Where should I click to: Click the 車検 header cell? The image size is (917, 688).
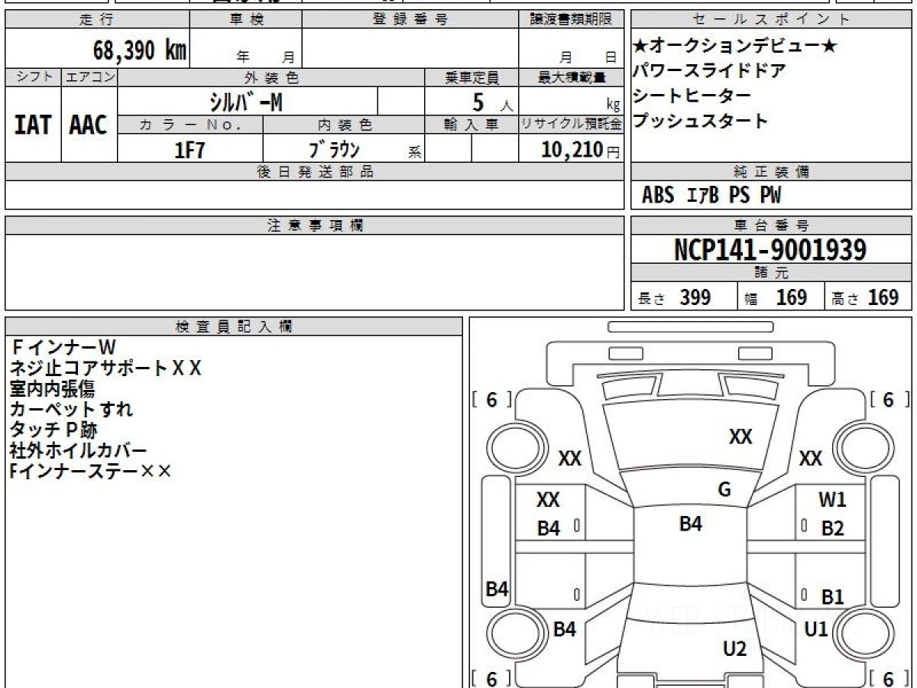pos(245,20)
